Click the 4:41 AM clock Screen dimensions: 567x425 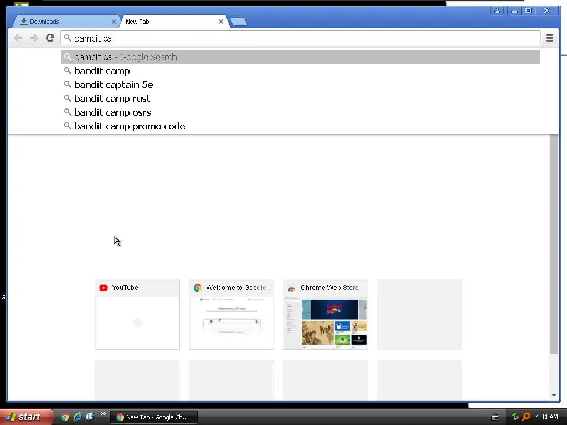[x=547, y=417]
